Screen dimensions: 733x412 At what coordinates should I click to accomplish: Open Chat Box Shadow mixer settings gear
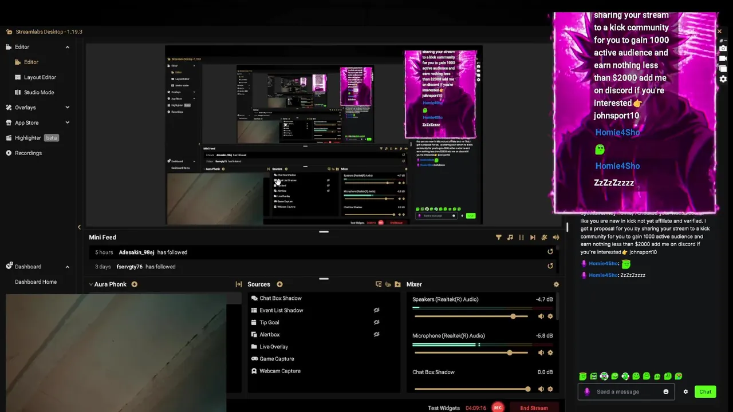click(550, 389)
